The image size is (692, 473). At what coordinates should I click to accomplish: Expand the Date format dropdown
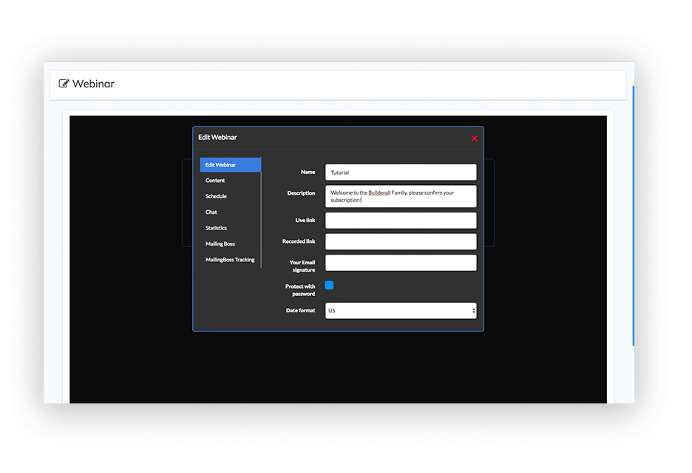pos(400,311)
